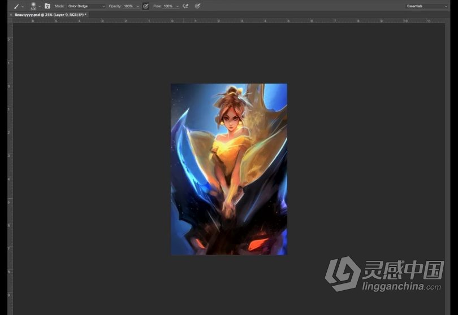The width and height of the screenshot is (458, 315).
Task: Open the Brush tool preset picker
Action: tap(16, 6)
